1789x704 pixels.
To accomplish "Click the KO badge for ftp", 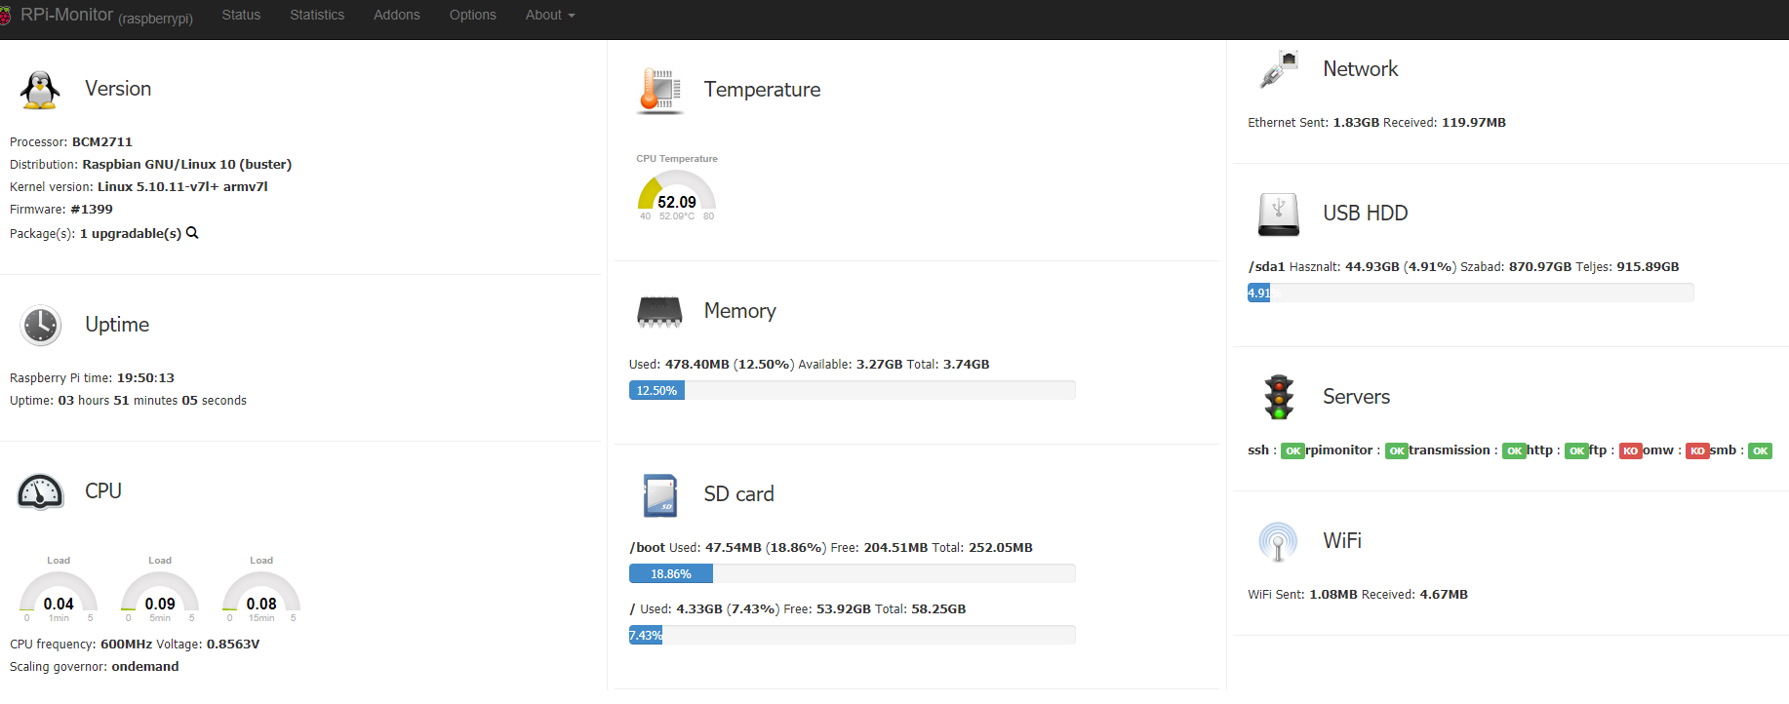I will (1630, 451).
